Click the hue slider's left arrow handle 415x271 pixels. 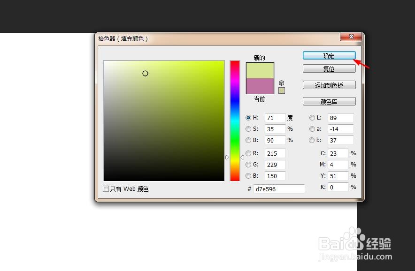pyautogui.click(x=227, y=158)
